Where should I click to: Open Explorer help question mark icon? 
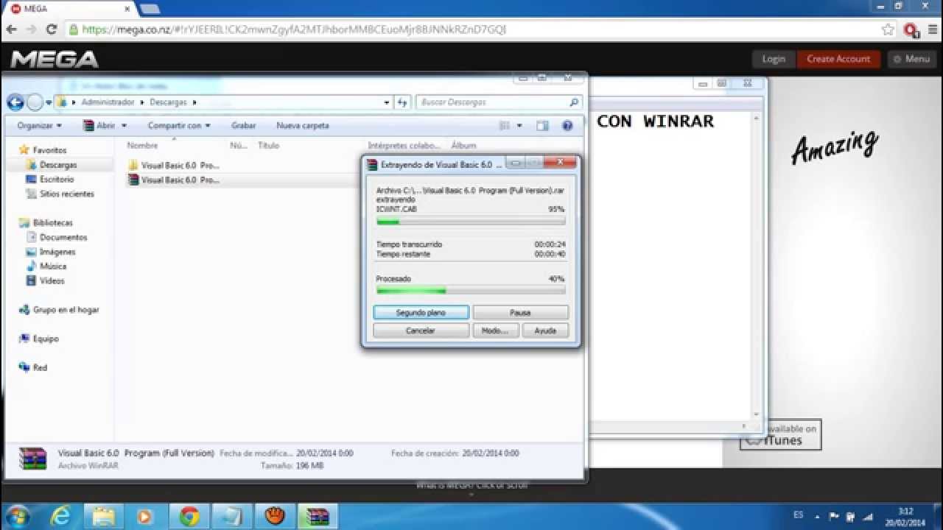click(x=567, y=126)
